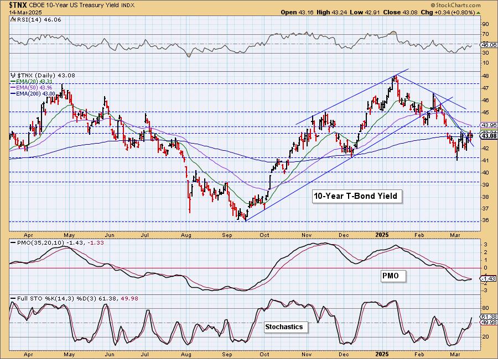
Task: Click the 'EMA(20) 43.31' legend entry
Action: [34, 82]
